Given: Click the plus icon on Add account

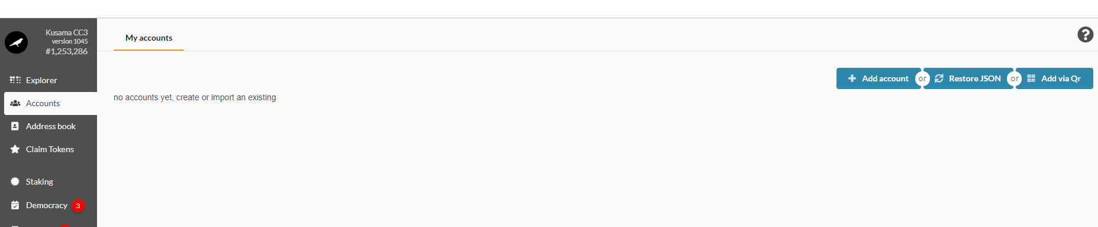Looking at the screenshot, I should (852, 78).
